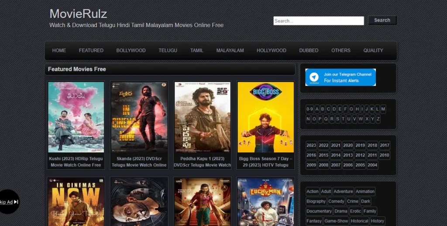This screenshot has height=226, width=447.
Task: Filter movies by year 2004
Action: (x=372, y=165)
